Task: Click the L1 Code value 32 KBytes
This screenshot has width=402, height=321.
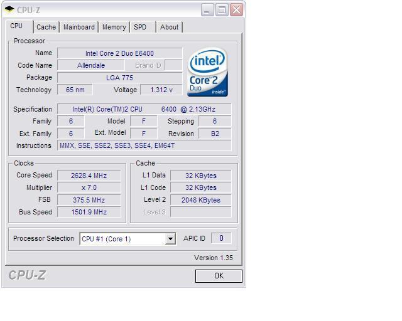Action: 201,187
